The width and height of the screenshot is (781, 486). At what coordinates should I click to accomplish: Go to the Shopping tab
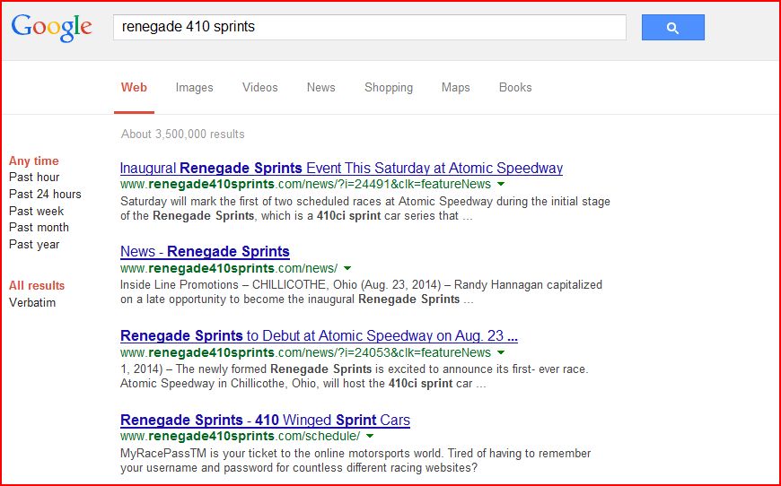(x=388, y=88)
